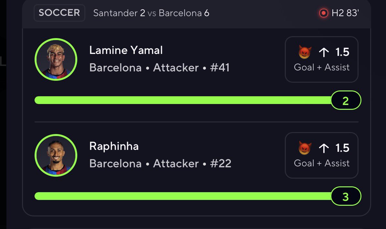Click demon emoji on Lamine Yamal's pick

[x=305, y=52]
